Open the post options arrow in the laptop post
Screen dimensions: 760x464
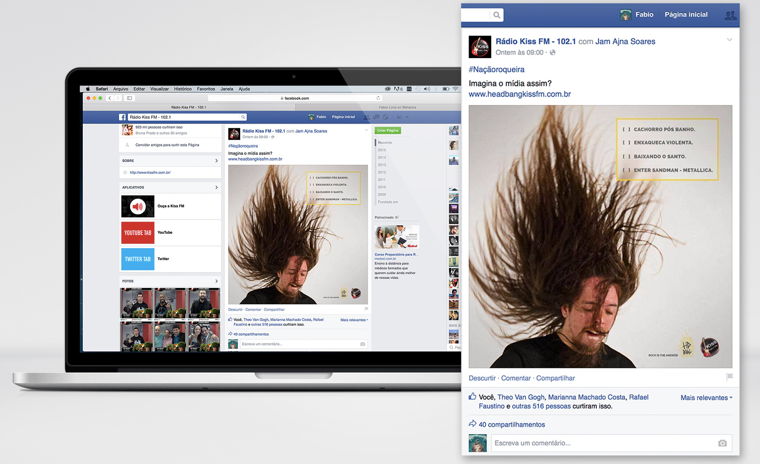366,130
